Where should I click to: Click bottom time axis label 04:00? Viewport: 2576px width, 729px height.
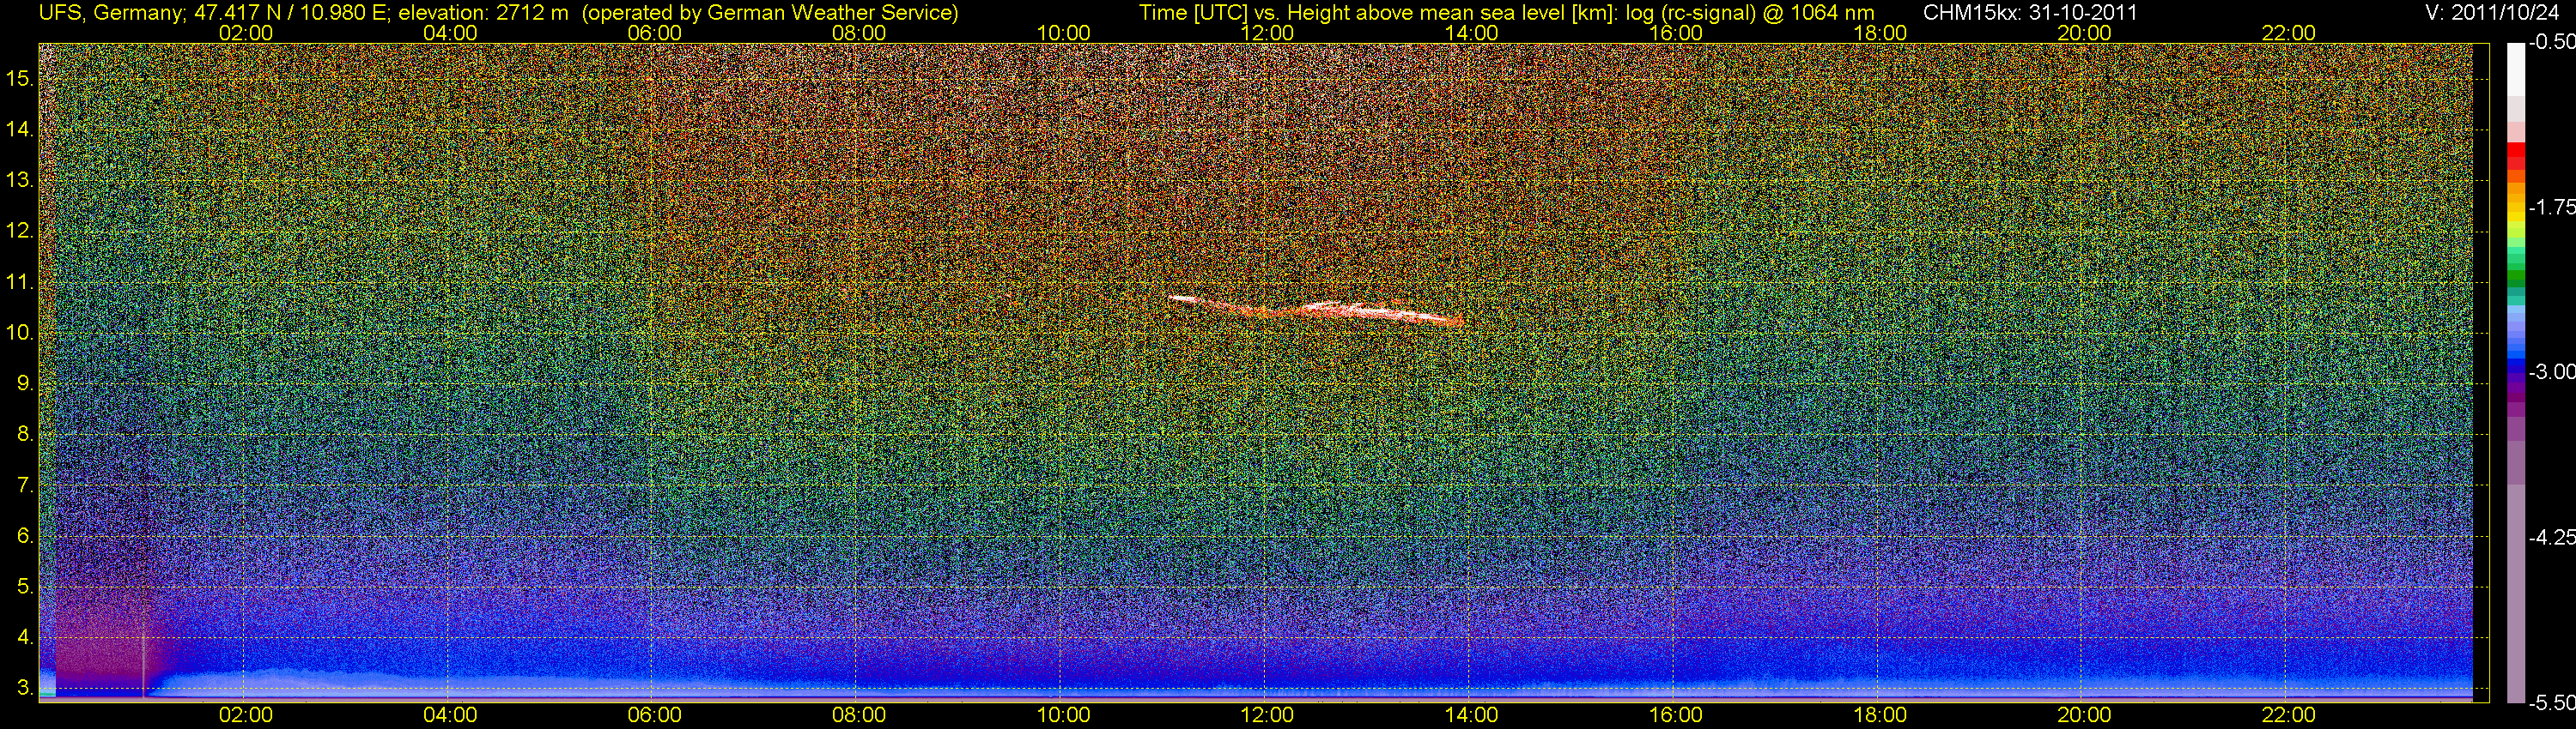(450, 715)
